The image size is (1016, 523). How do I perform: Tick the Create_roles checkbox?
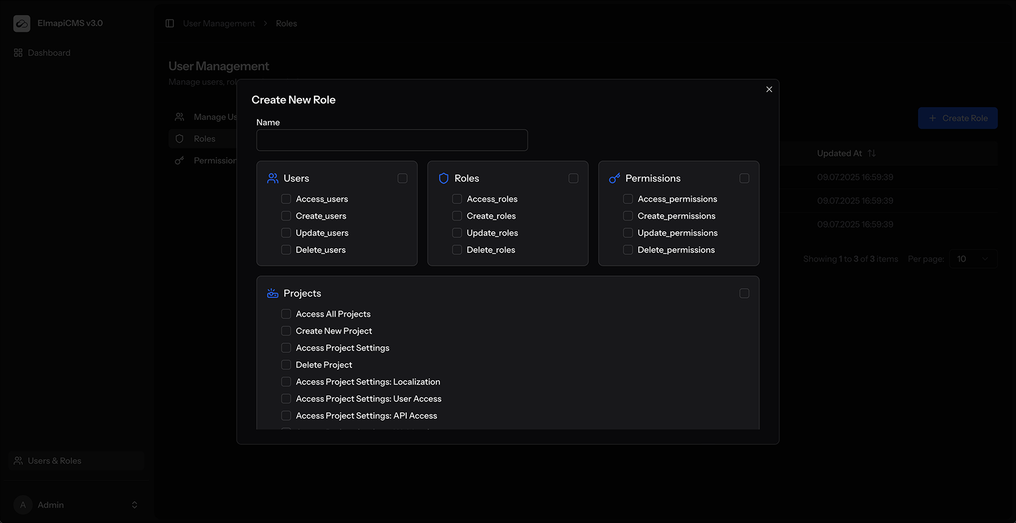tap(457, 215)
